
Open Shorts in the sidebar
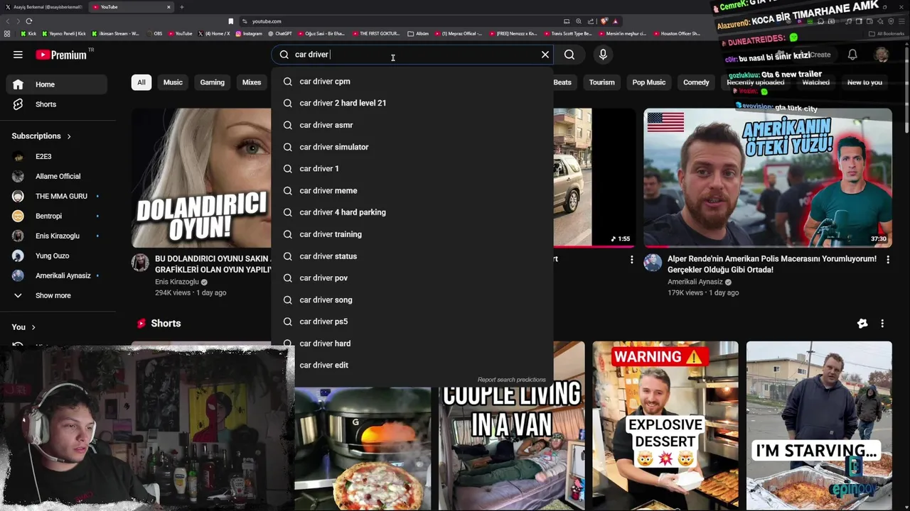coord(57,104)
